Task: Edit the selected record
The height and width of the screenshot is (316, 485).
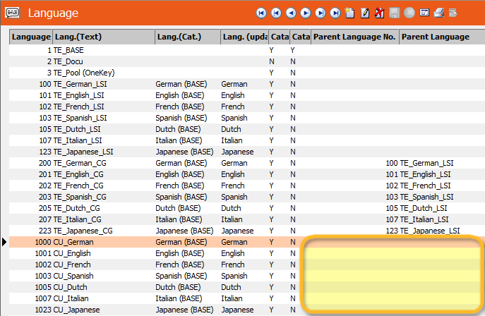Action: (x=365, y=13)
